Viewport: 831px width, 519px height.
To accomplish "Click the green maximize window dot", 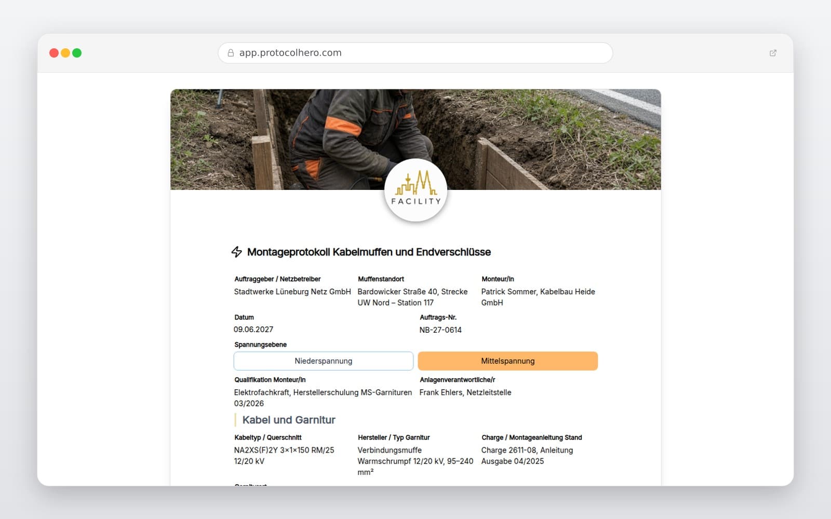I will click(x=77, y=53).
